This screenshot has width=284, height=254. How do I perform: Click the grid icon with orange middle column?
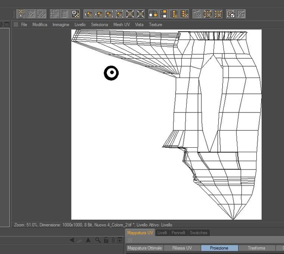(174, 14)
